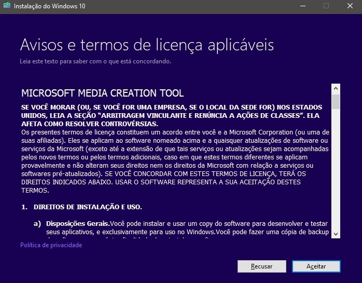The image size is (362, 283).
Task: Click the heading Avisos e termos de licença aplicáveis
Action: [x=147, y=45]
